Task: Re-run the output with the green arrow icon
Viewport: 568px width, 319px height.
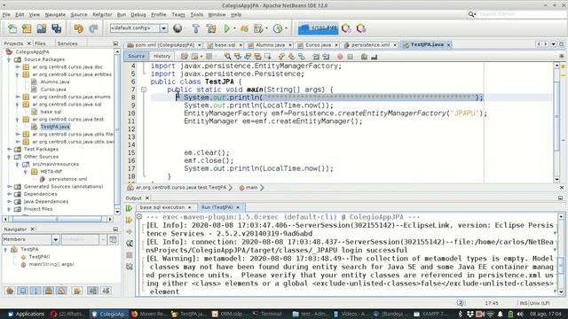Action: point(129,208)
